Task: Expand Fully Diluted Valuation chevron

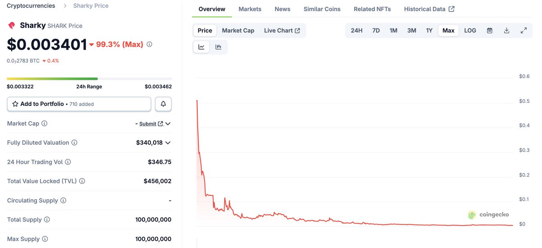Action: coord(168,143)
